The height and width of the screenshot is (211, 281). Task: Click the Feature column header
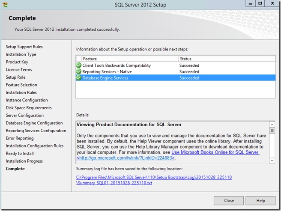point(129,59)
